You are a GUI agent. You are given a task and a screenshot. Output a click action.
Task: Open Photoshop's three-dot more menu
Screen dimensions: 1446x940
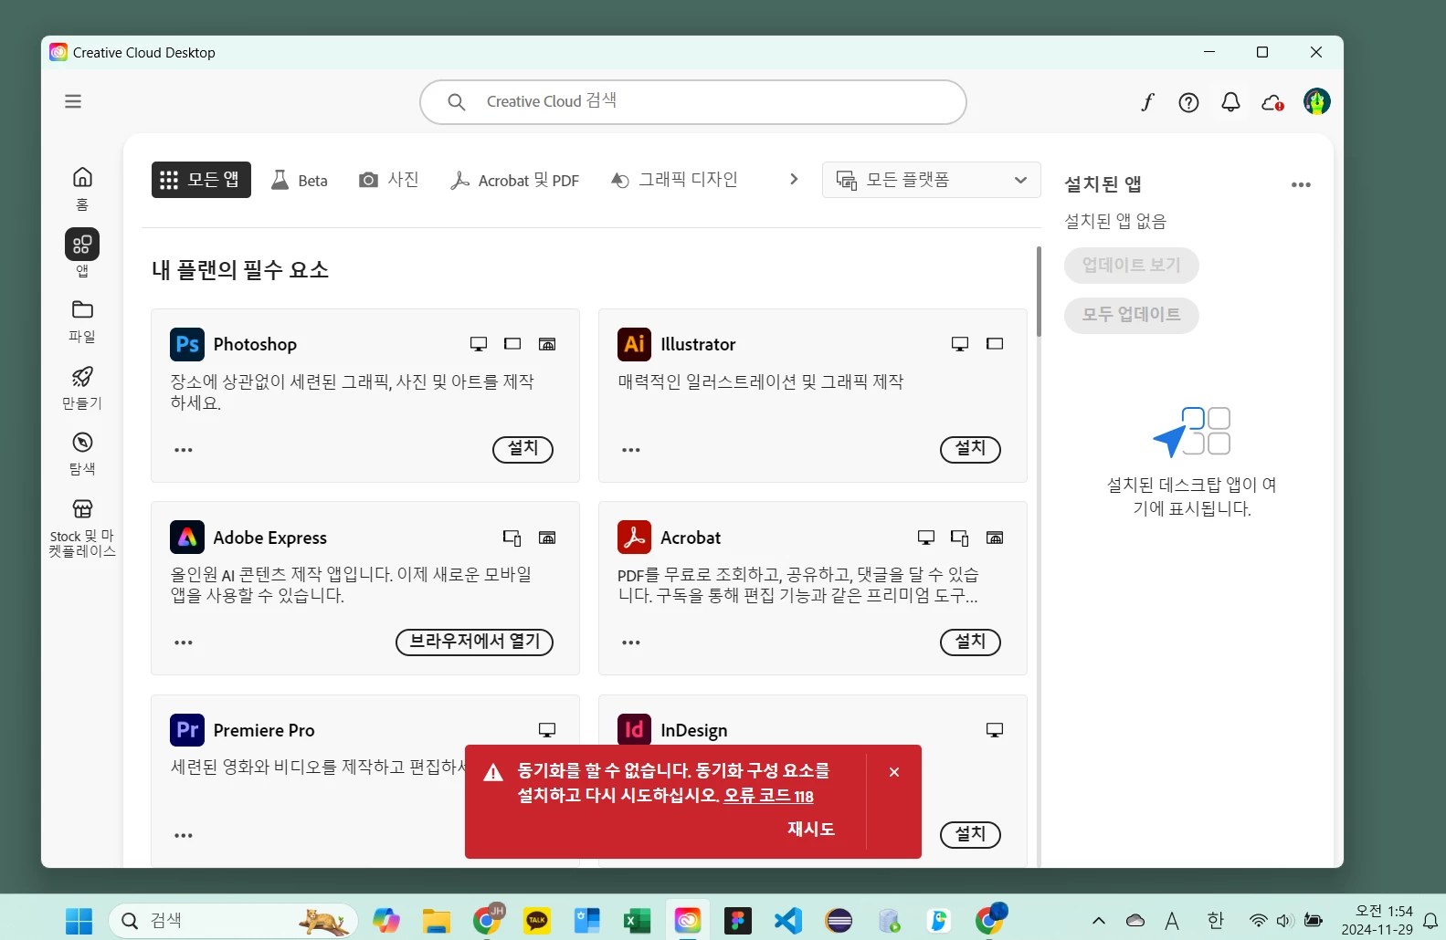pyautogui.click(x=184, y=450)
